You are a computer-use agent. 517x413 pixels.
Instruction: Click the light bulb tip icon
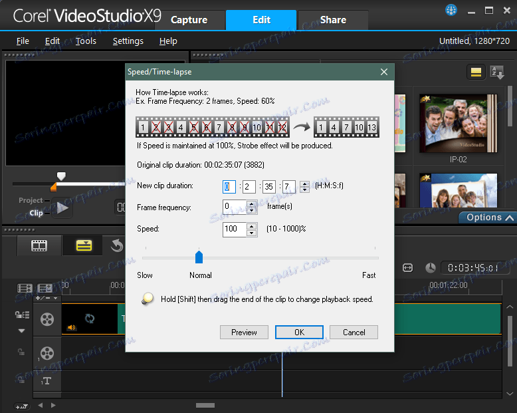coord(148,299)
